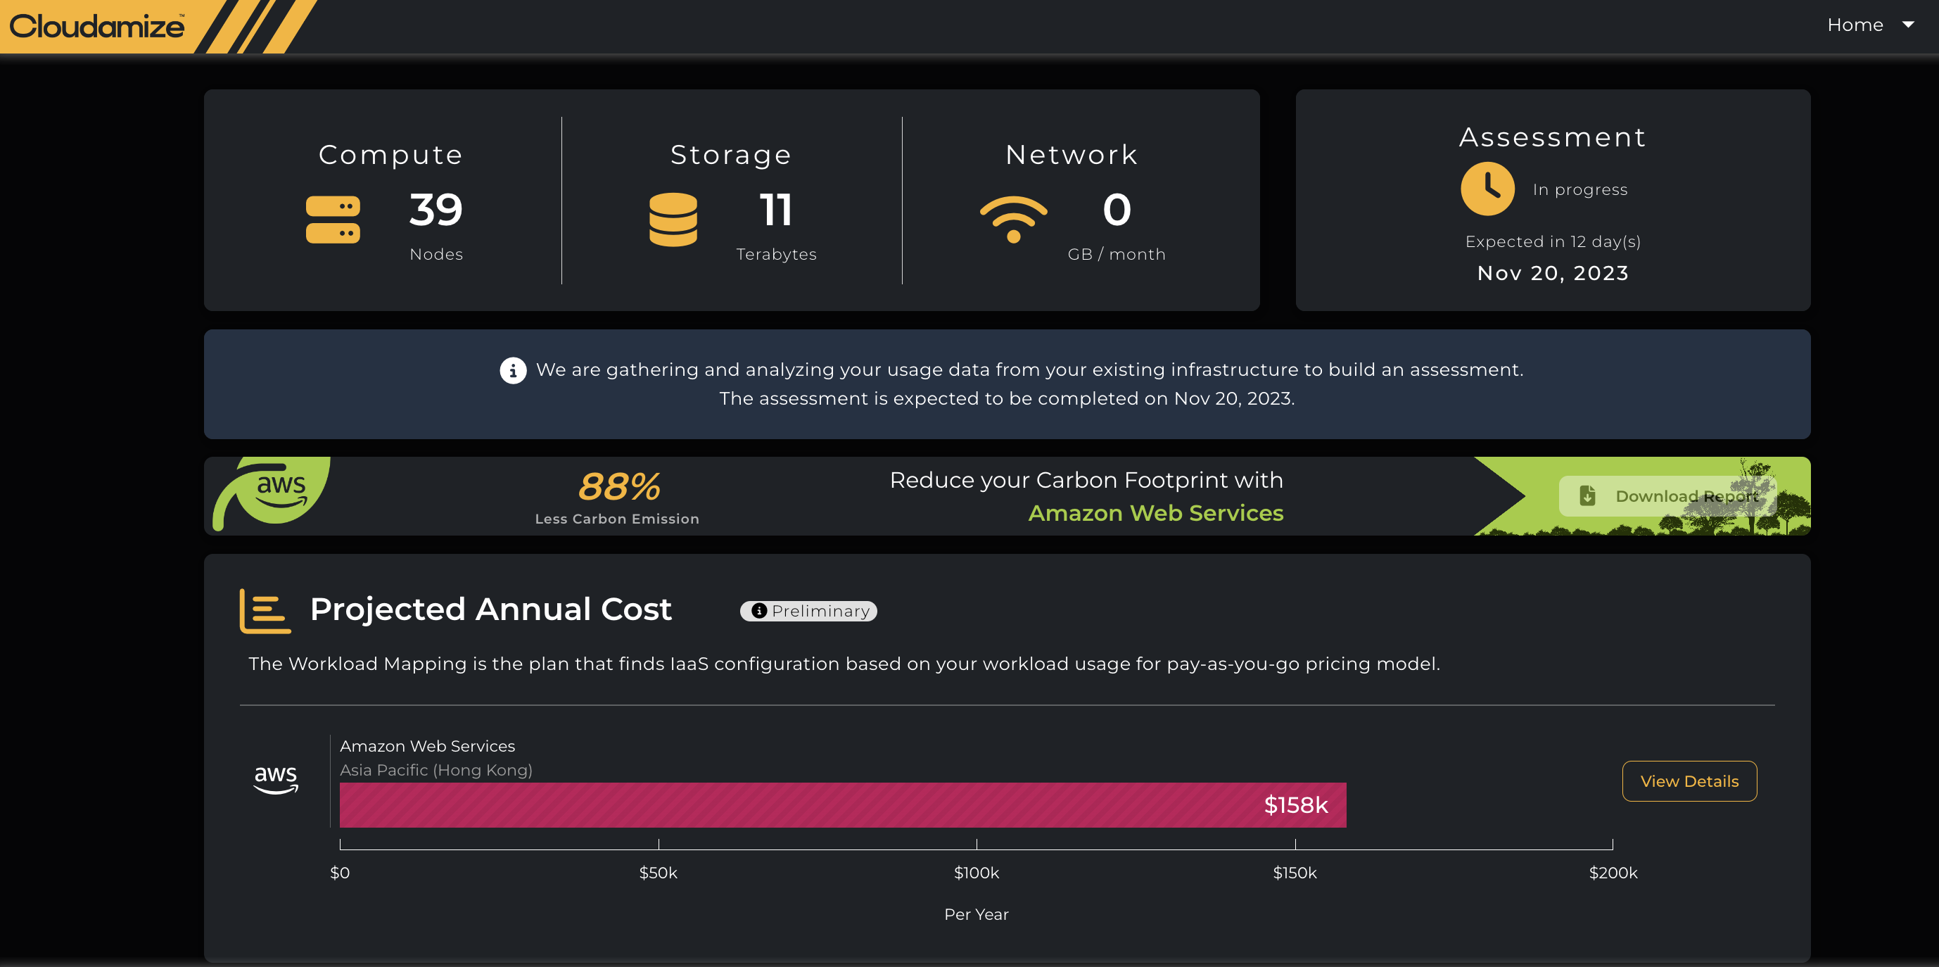Screen dimensions: 1939x967
Task: Click the Nov 20, 2023 expected date
Action: tap(1553, 272)
